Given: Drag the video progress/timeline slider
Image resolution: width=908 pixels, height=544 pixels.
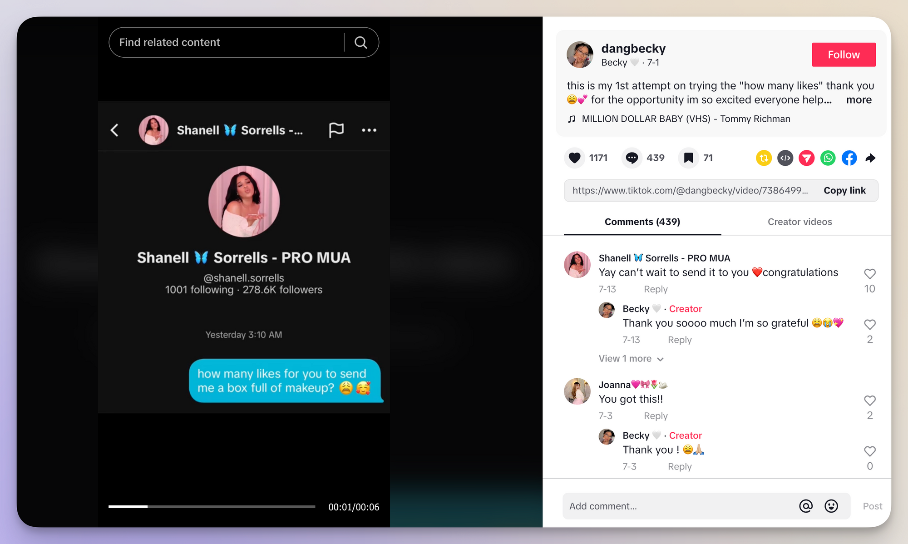Looking at the screenshot, I should point(143,507).
